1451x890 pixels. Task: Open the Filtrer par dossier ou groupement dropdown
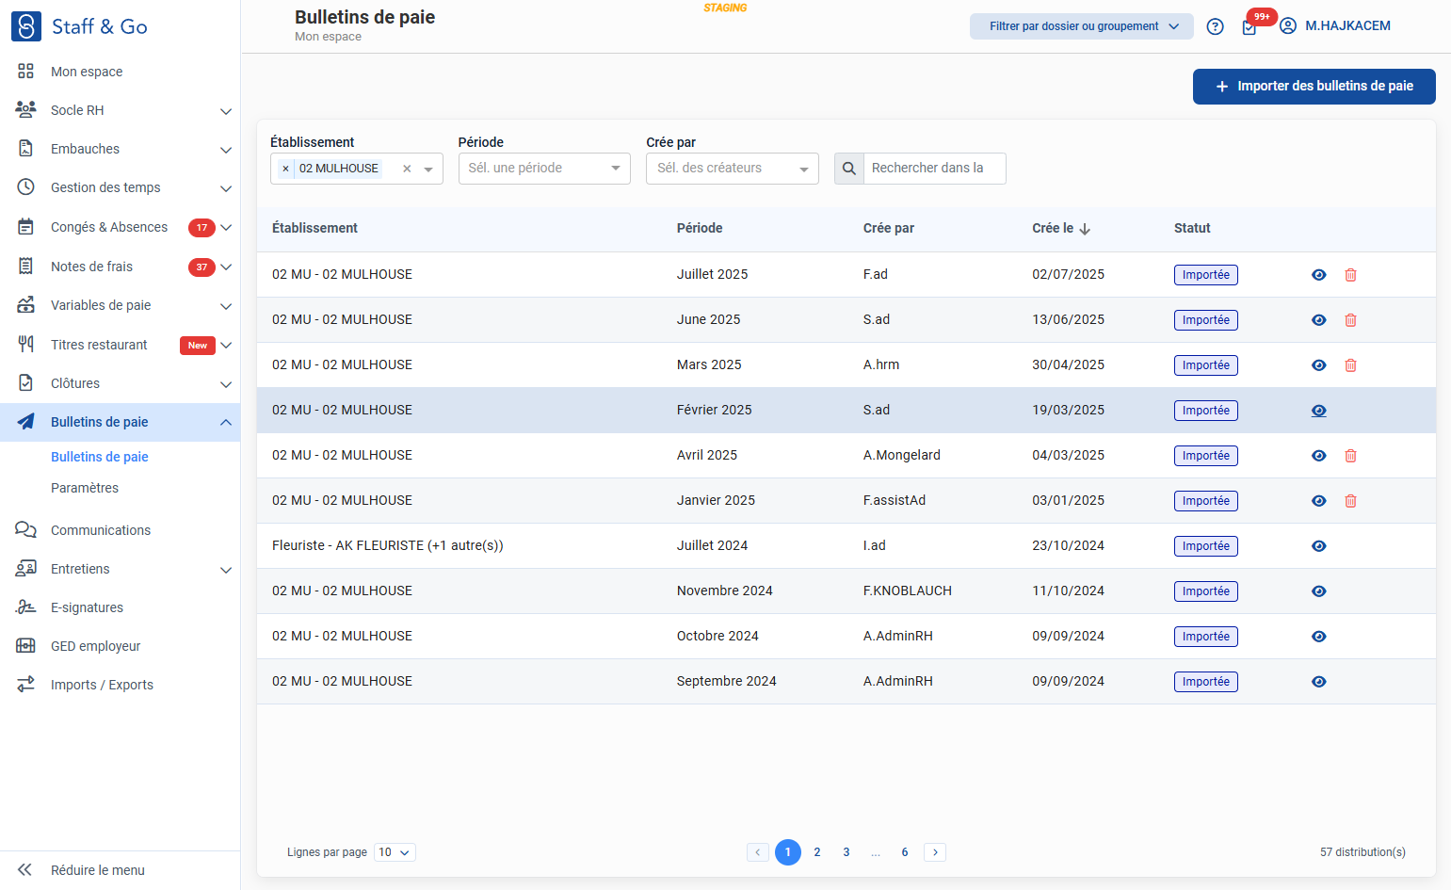(1082, 26)
